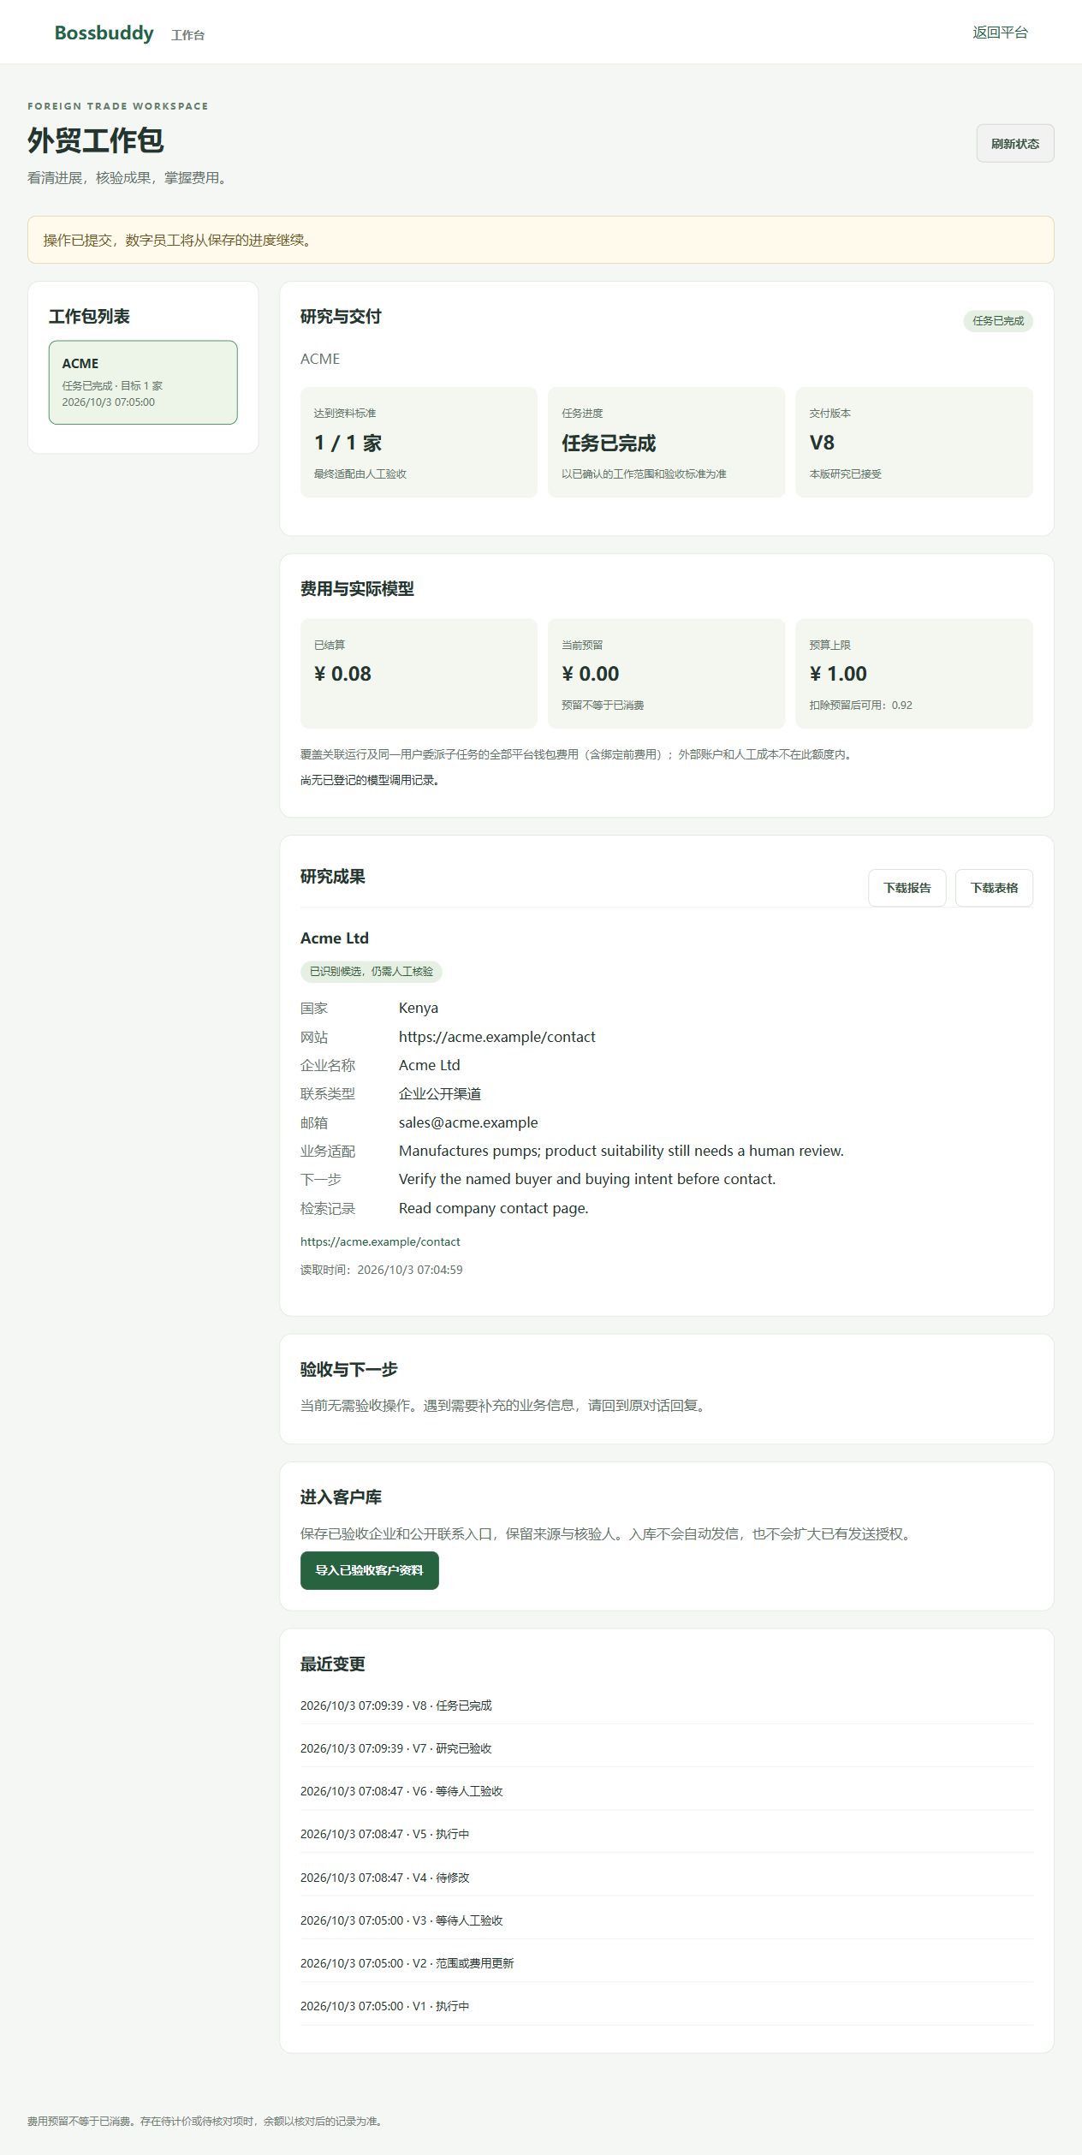Click the 已识别候选，仍需人工核验 tag
Screen dimensions: 1082x2155
click(372, 972)
